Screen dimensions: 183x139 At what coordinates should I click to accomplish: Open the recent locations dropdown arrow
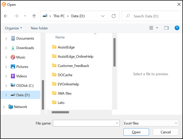pos(25,16)
